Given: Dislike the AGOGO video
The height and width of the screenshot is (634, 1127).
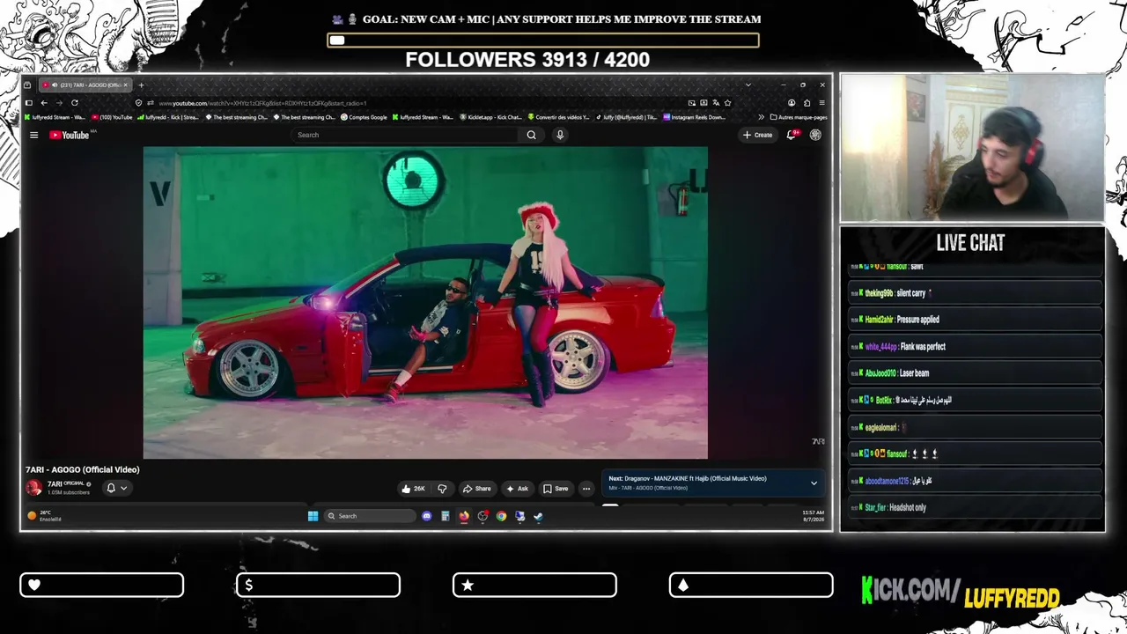Looking at the screenshot, I should click(442, 489).
